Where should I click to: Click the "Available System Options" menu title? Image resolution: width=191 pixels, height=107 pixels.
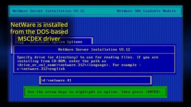(56, 42)
